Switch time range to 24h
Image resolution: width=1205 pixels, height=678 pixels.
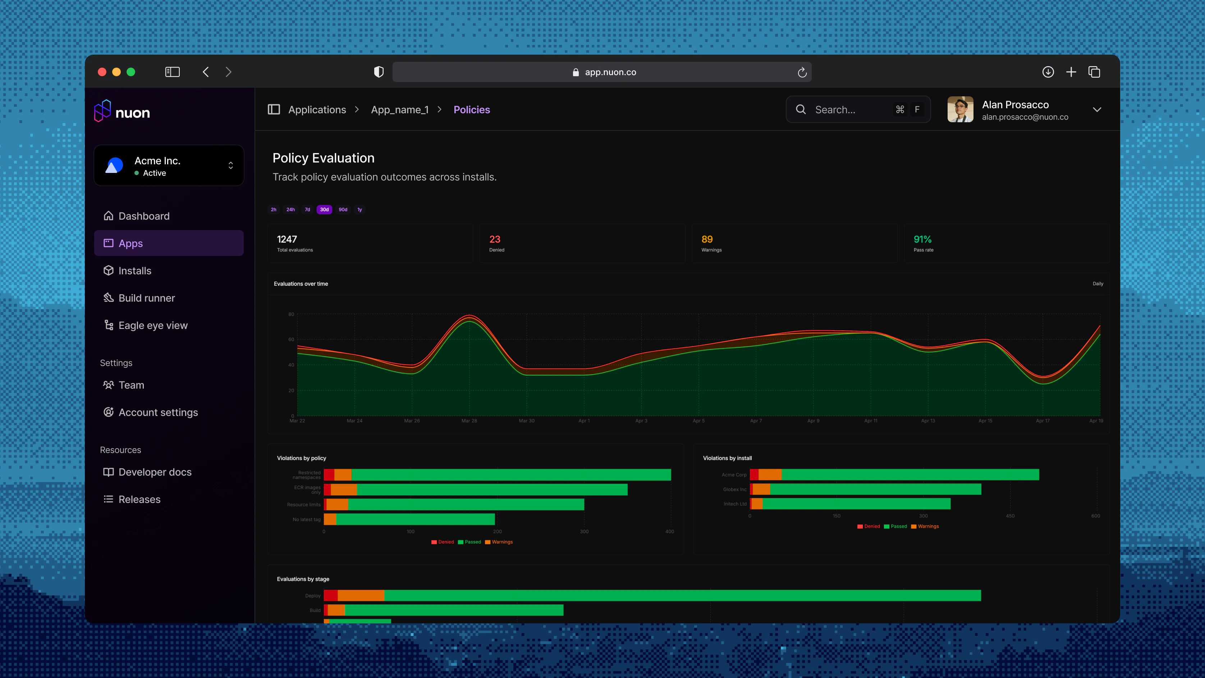[x=290, y=210]
